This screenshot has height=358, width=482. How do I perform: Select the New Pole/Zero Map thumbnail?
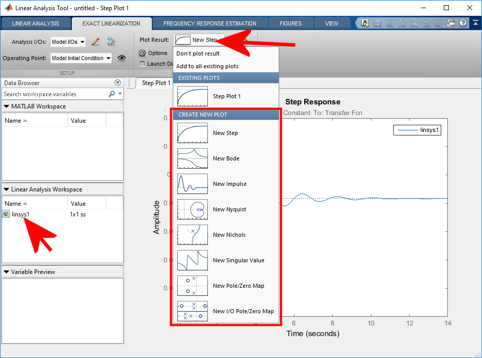coord(193,286)
